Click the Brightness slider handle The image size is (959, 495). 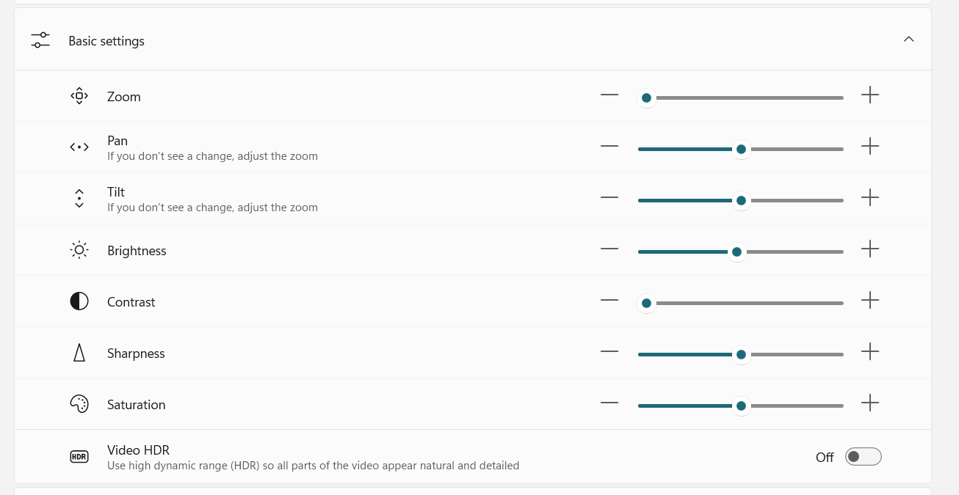pos(737,252)
